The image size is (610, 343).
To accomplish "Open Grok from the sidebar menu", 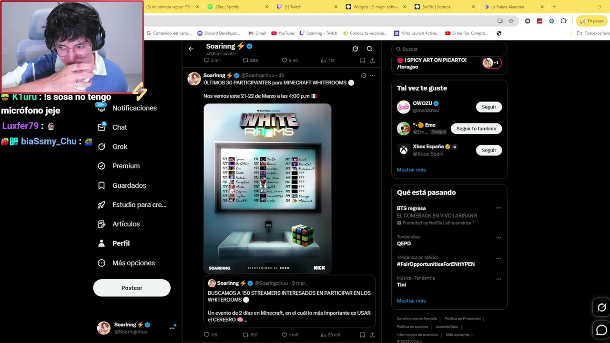I will pyautogui.click(x=112, y=147).
